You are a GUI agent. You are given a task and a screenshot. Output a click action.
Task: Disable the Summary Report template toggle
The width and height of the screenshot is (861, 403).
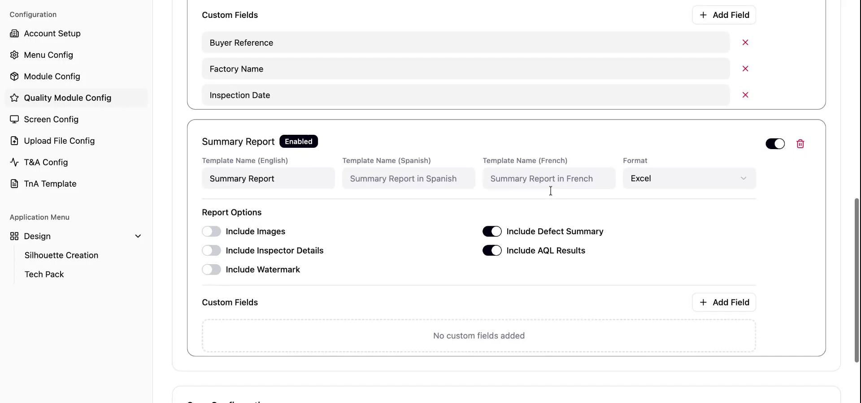coord(775,144)
